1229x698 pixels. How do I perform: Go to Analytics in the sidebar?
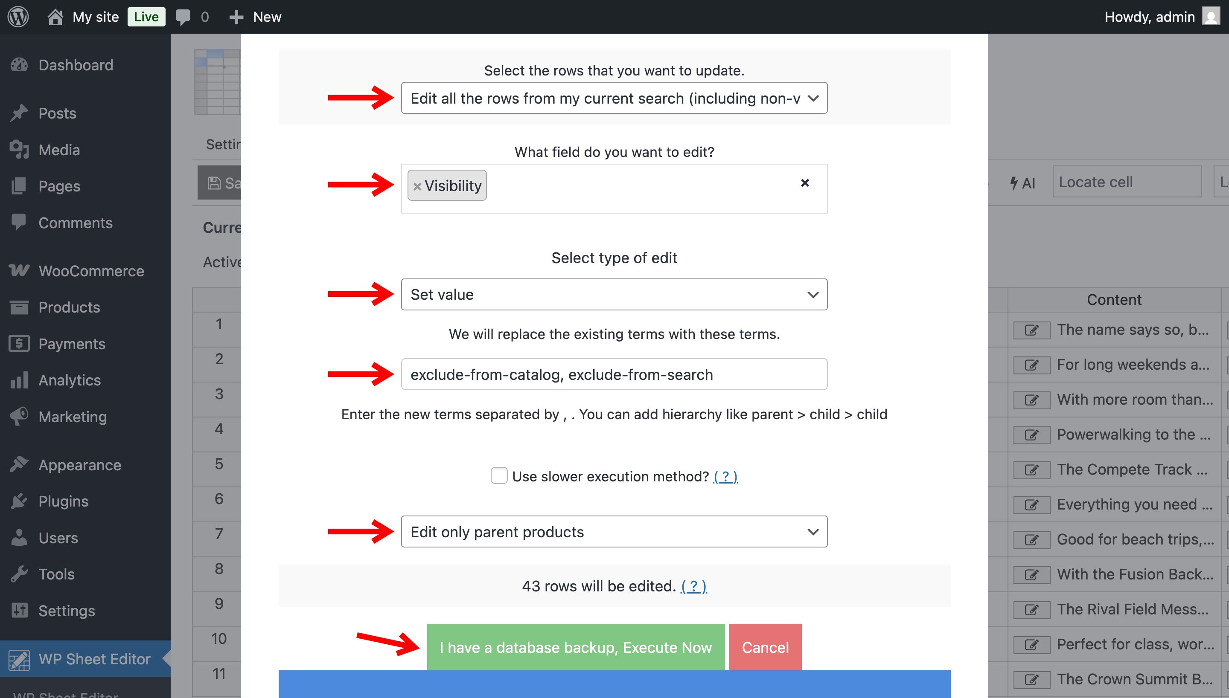tap(70, 380)
